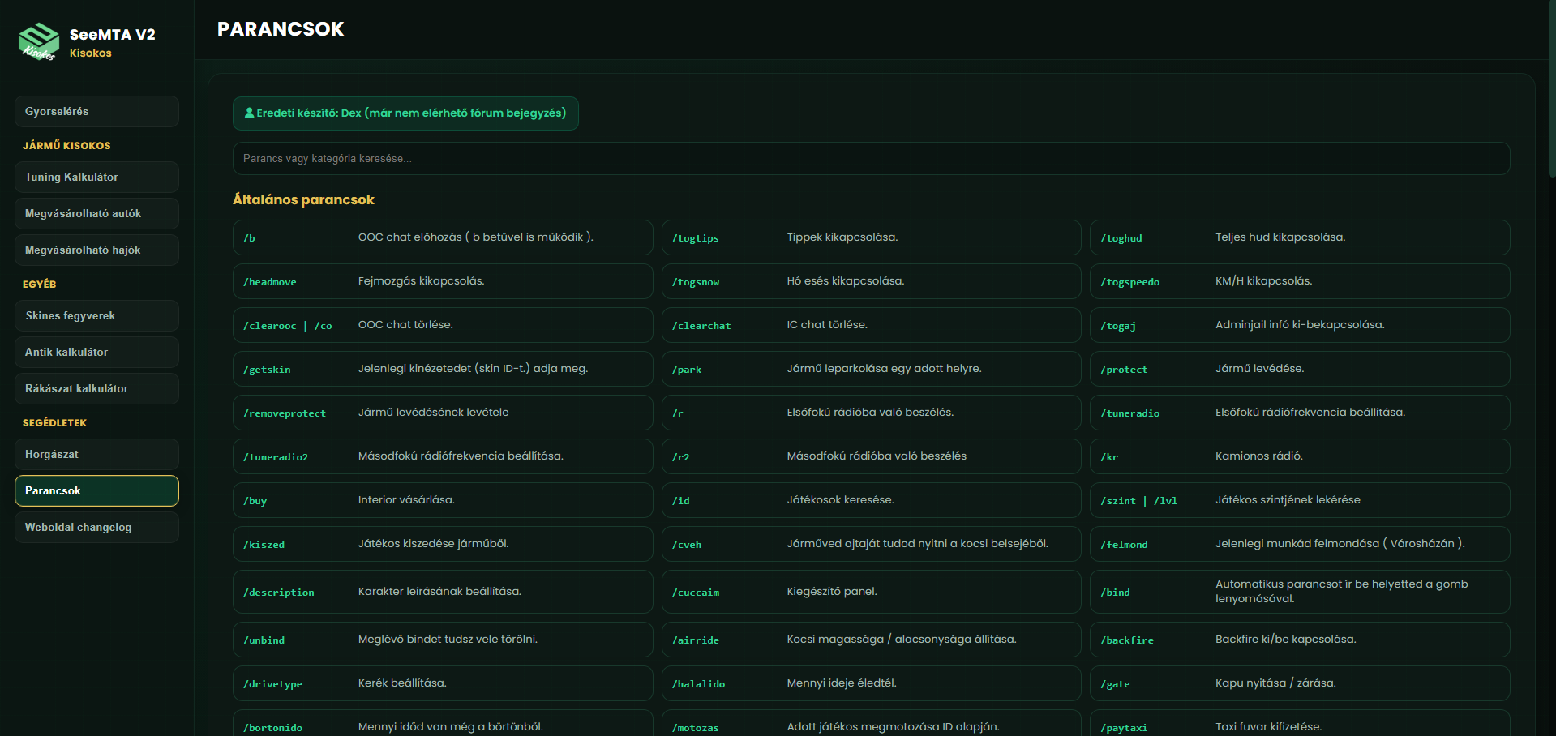Screen dimensions: 1556x736
Task: Select the /toghud command entry
Action: click(x=1300, y=237)
